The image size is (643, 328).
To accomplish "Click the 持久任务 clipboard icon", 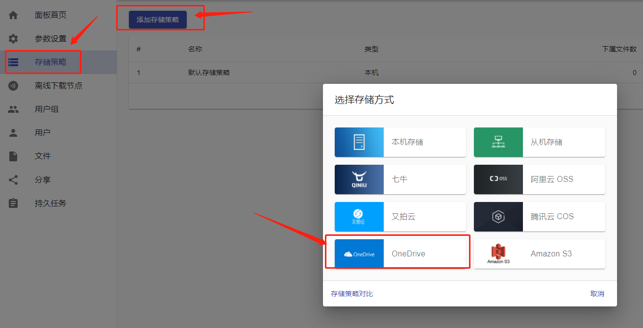I will (13, 203).
